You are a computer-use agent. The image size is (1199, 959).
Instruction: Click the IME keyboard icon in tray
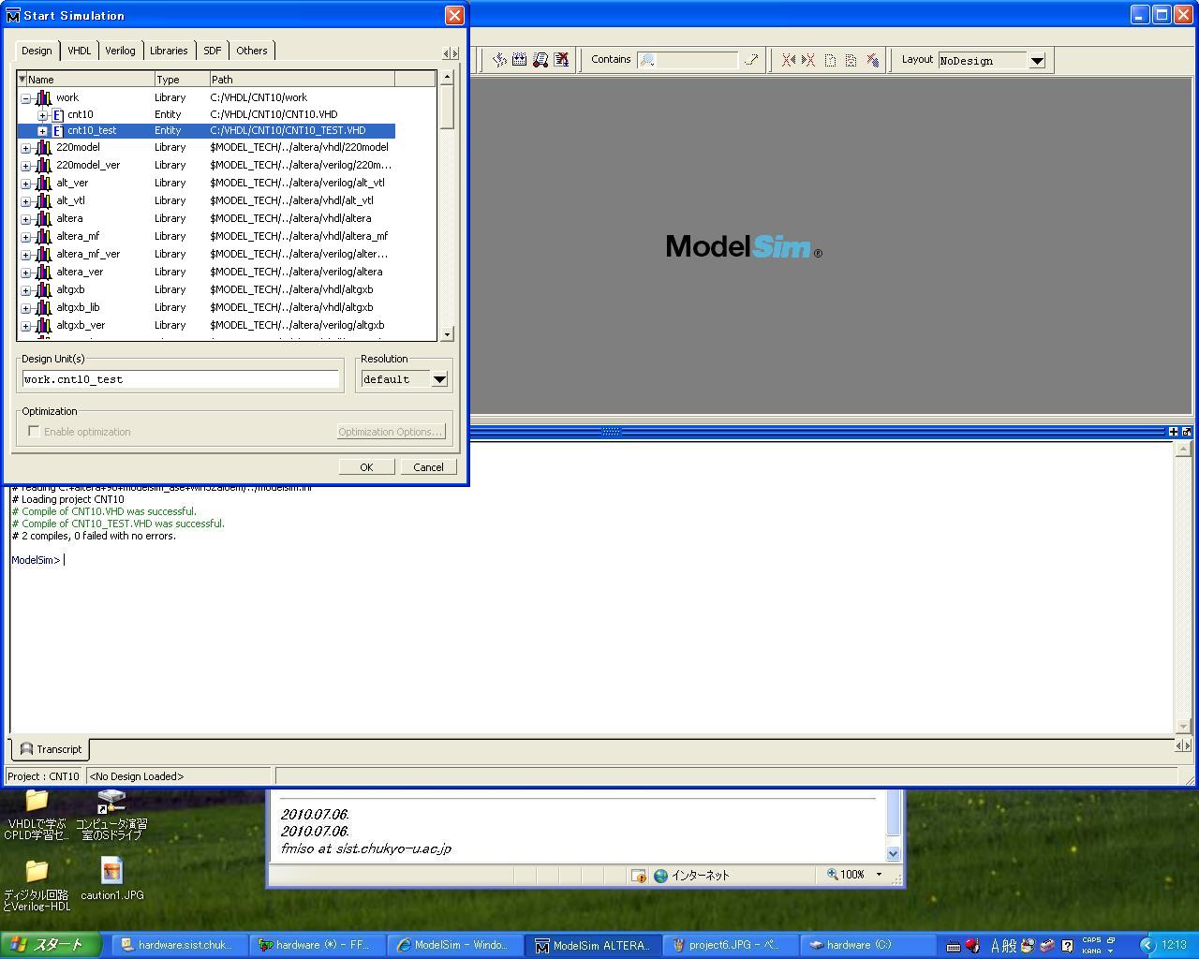pyautogui.click(x=954, y=946)
